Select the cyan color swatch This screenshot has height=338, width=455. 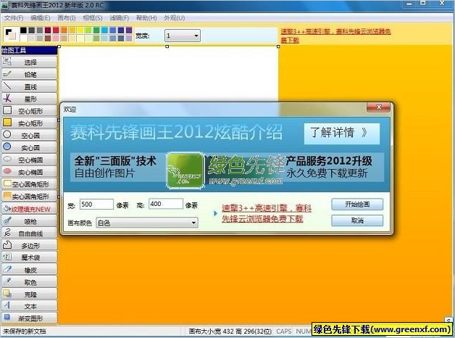(x=105, y=30)
